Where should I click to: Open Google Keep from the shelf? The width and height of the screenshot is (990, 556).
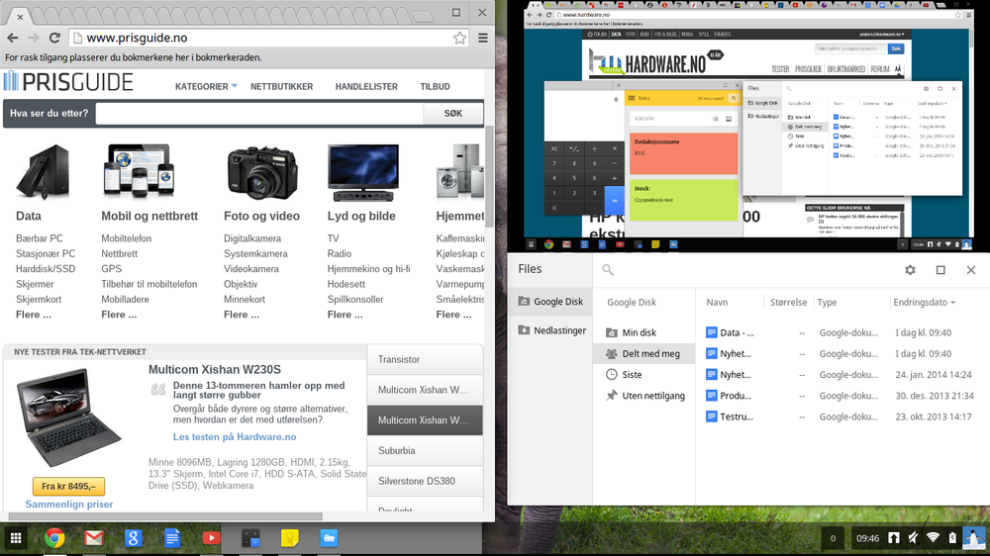tap(290, 538)
